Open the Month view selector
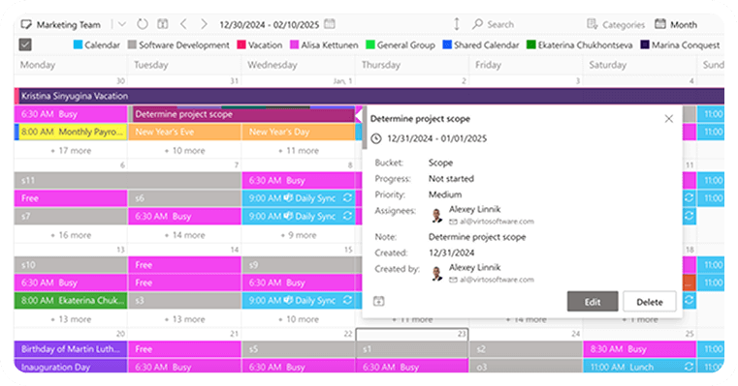 pyautogui.click(x=676, y=24)
